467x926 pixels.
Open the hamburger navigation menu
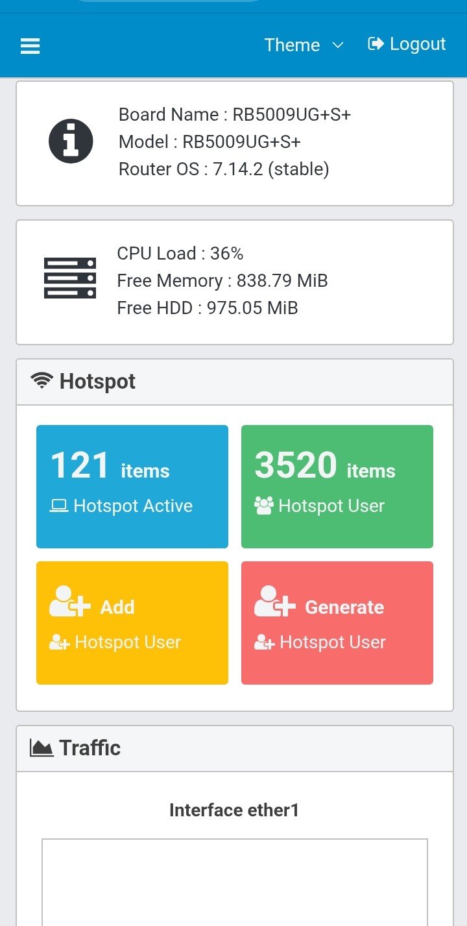[30, 45]
